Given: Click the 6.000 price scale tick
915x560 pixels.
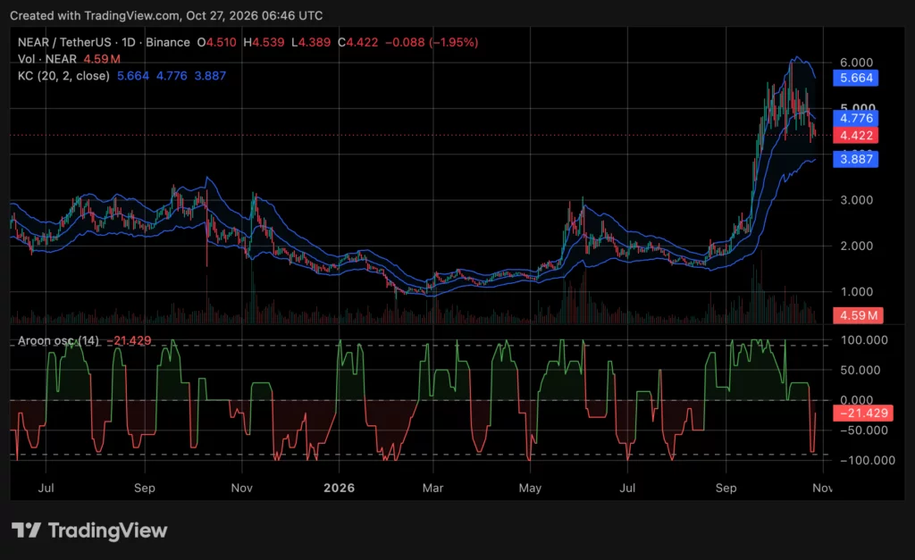Looking at the screenshot, I should (x=856, y=63).
